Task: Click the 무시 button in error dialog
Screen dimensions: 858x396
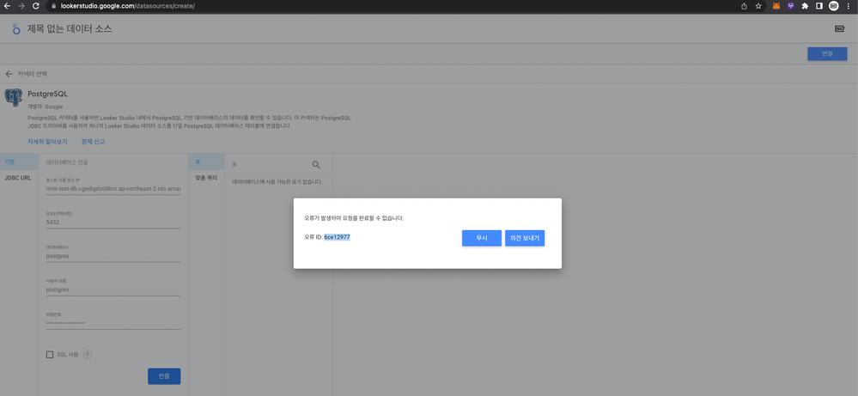Action: [x=482, y=239]
